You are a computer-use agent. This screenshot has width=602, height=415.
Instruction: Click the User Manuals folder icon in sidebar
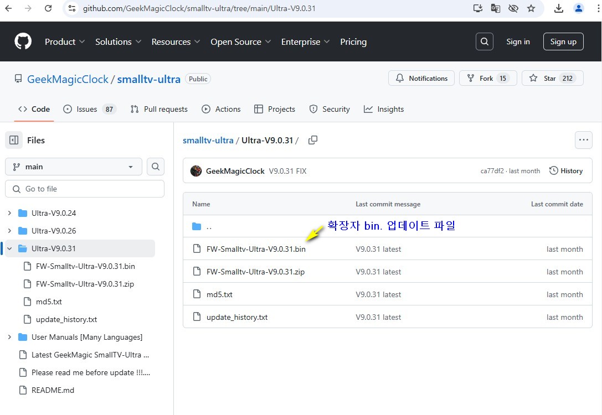[x=23, y=337]
